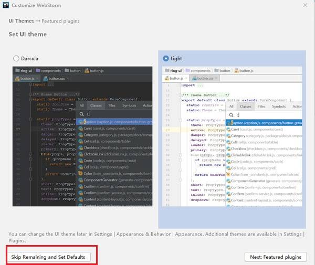Viewport: 315px width, 265px height.
Task: Click the components folder icon in Light preview
Action: pos(187,70)
